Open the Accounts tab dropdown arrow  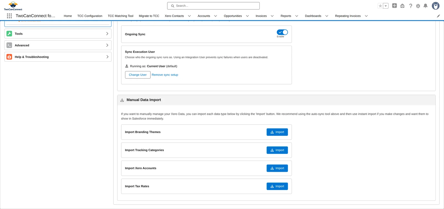(216, 16)
